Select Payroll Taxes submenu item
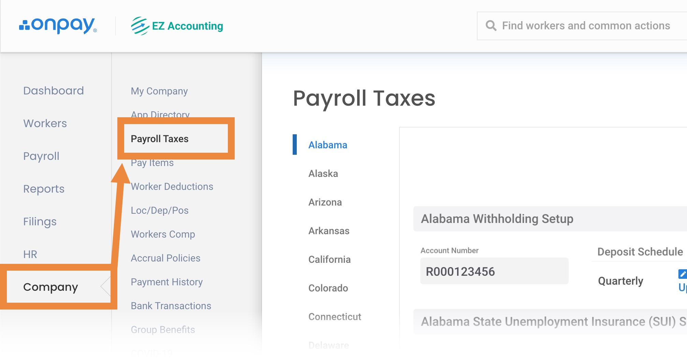Screen dimensions: 687x362 [x=160, y=139]
